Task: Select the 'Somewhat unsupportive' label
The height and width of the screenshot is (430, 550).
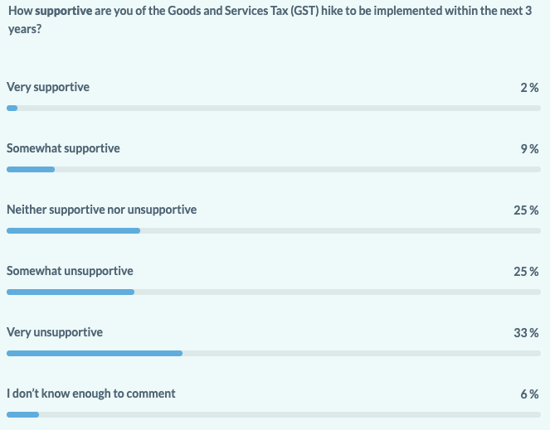Action: click(x=70, y=271)
